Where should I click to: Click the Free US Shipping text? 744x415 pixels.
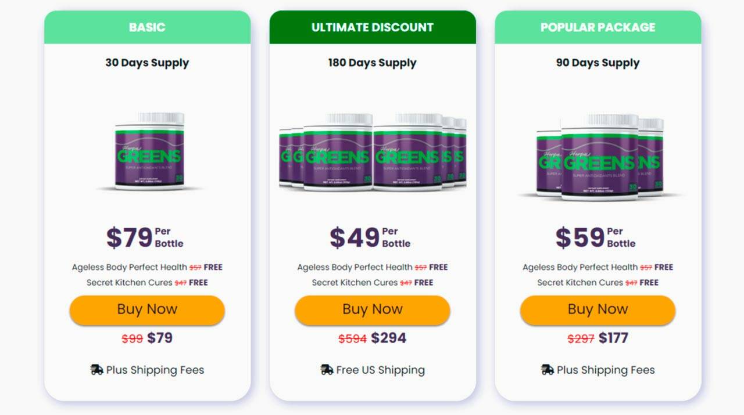coord(380,370)
